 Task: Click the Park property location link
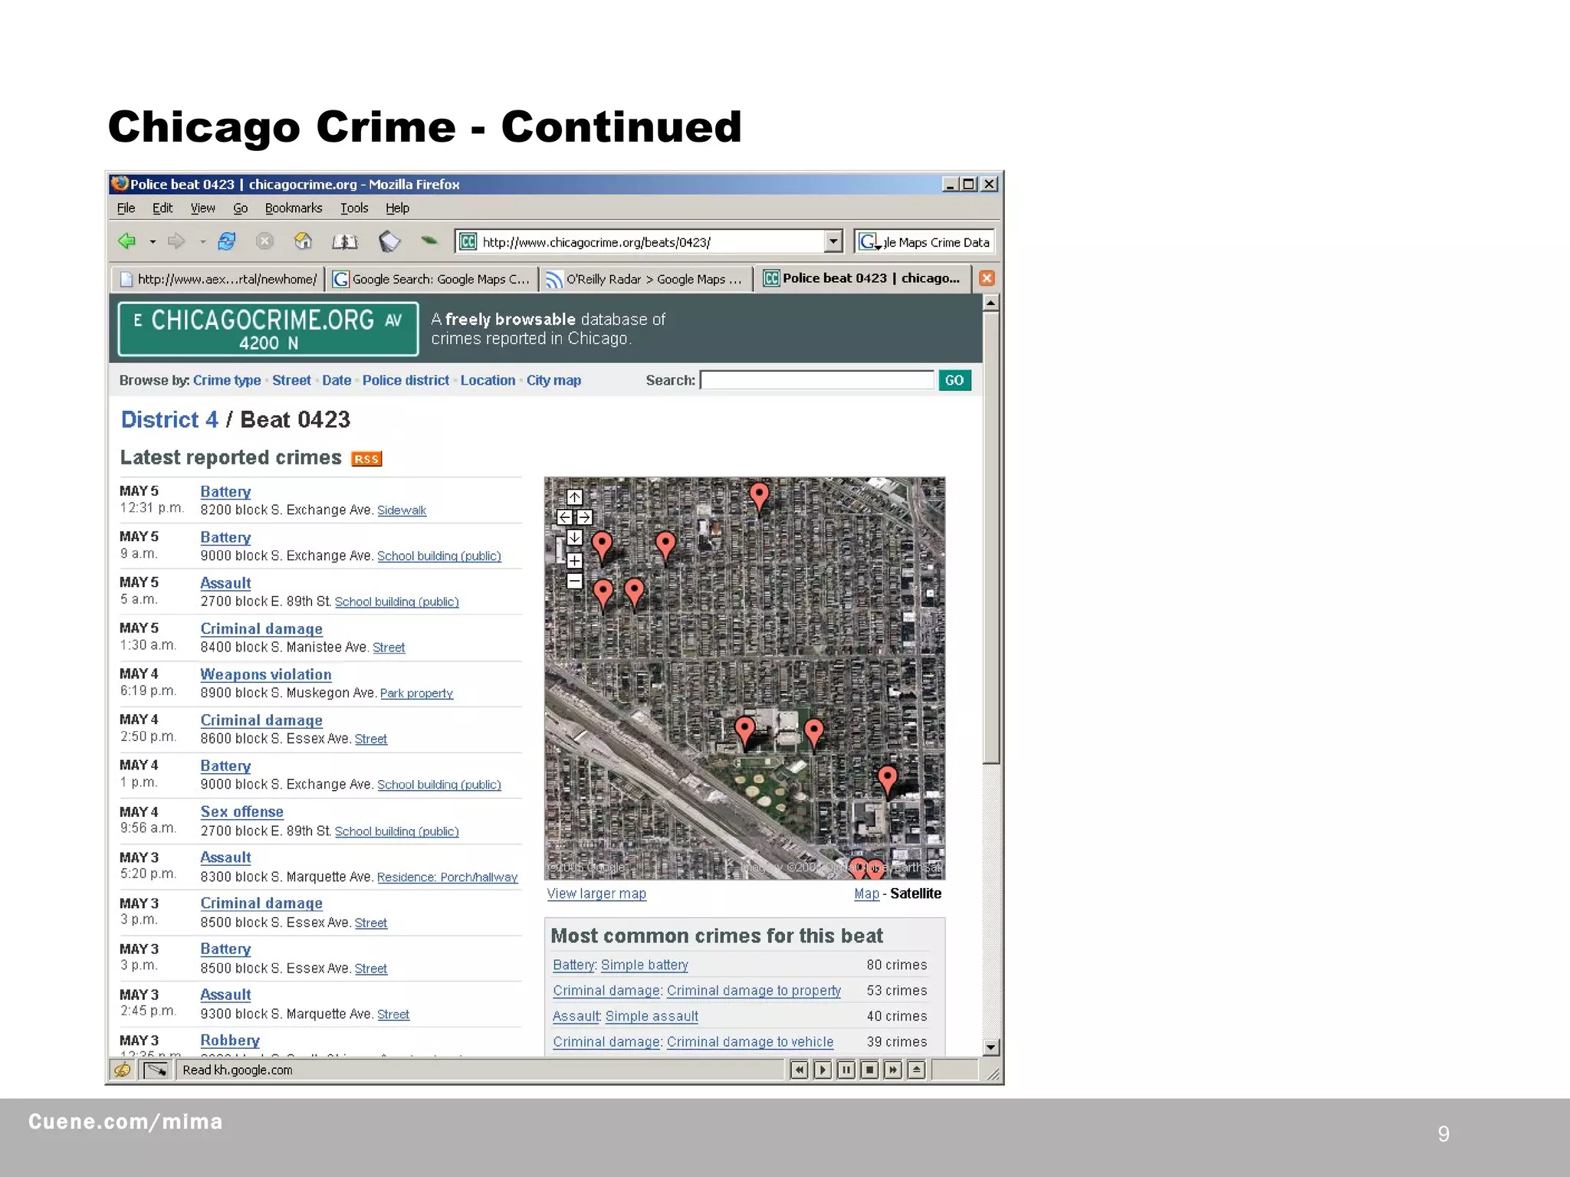pos(416,693)
